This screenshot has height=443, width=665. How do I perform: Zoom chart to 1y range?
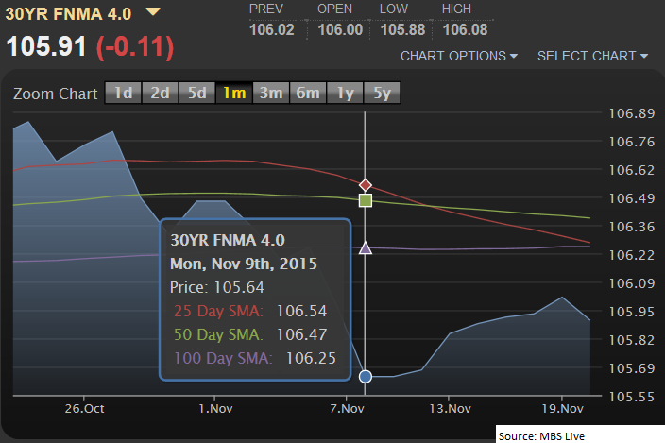coord(345,93)
